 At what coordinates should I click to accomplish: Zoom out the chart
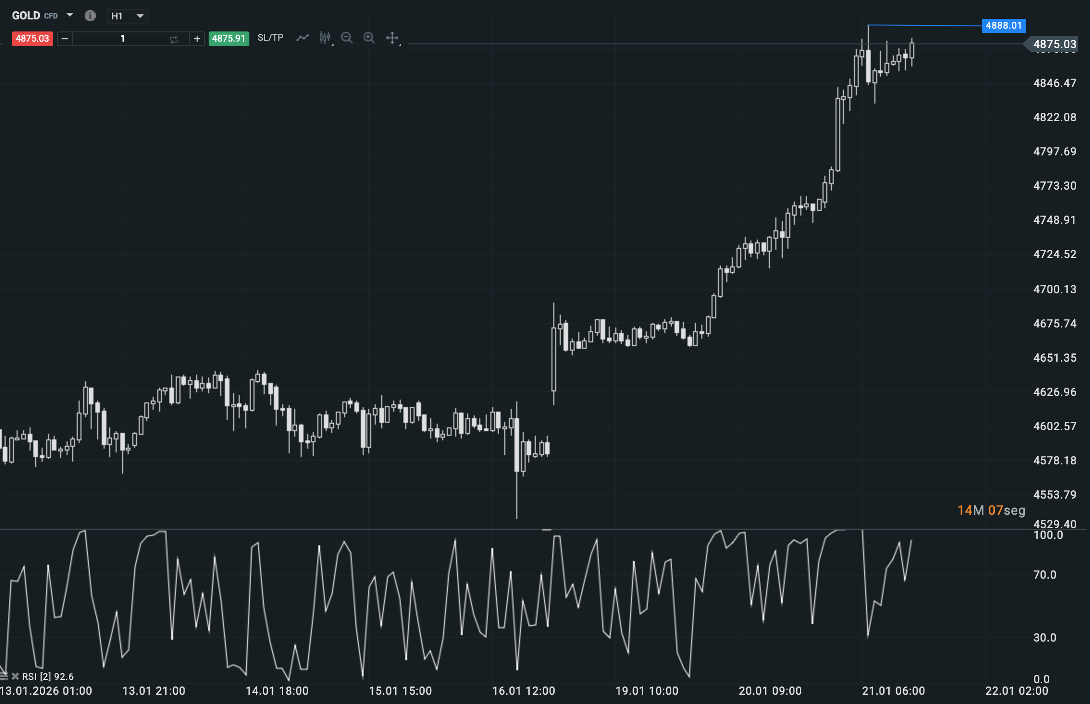point(347,38)
